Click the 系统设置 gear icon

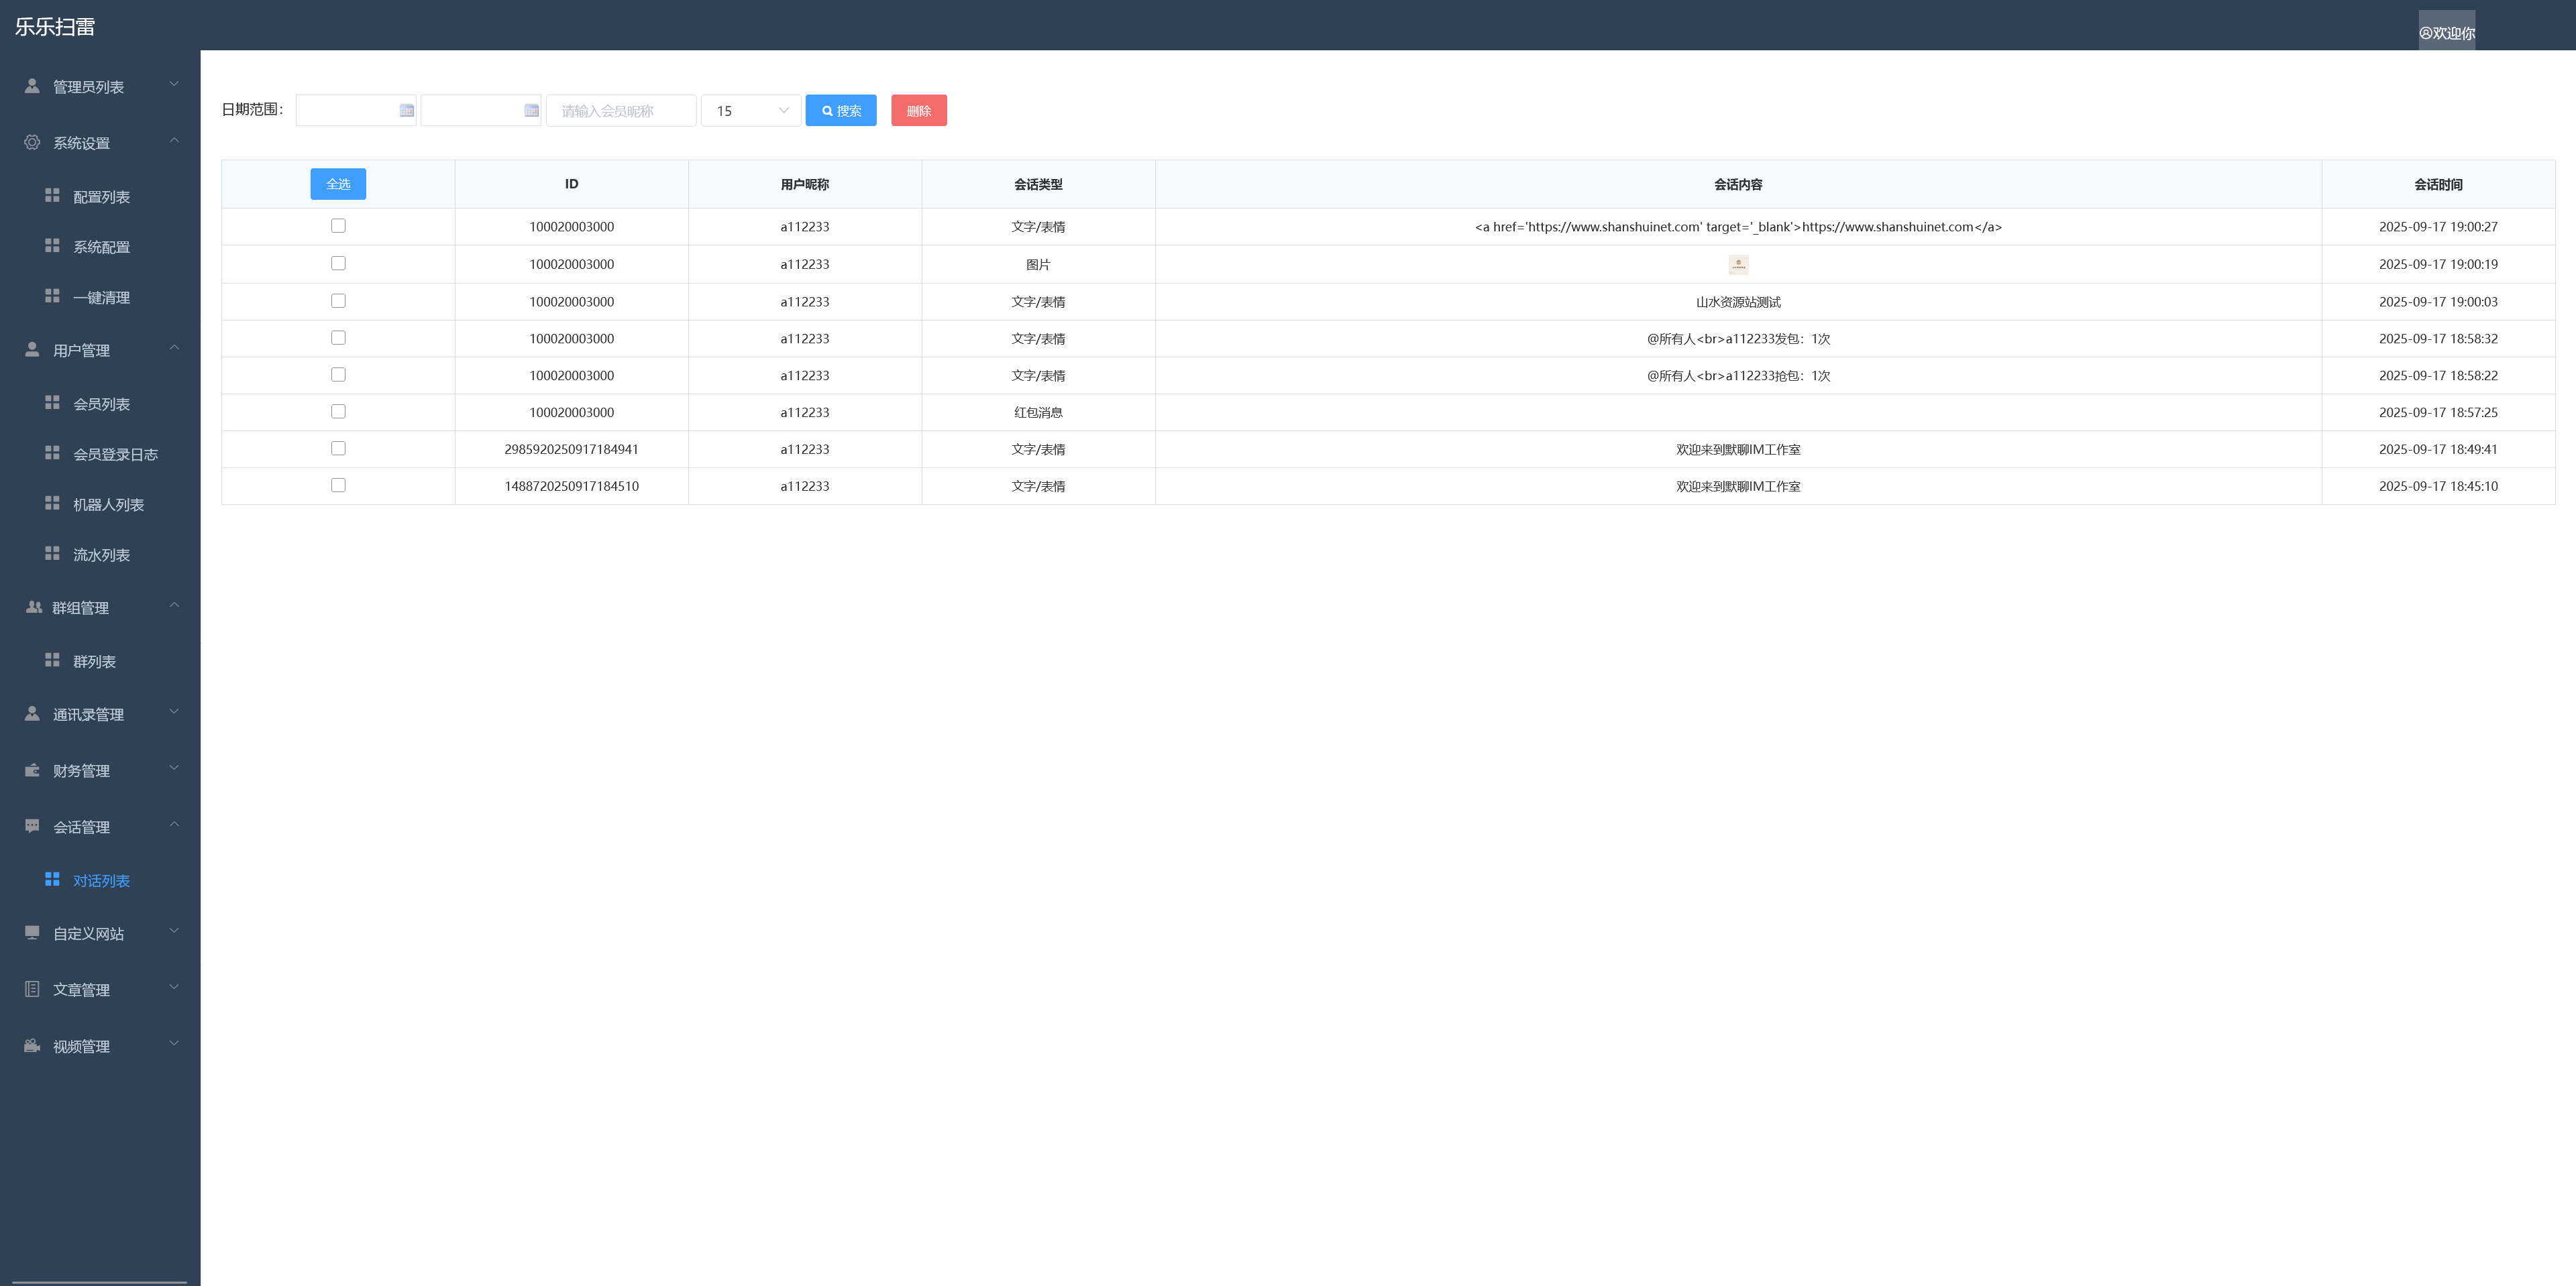32,142
